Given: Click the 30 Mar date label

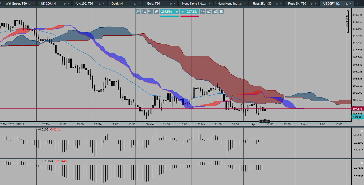Looking at the screenshot, I should pyautogui.click(x=150, y=124).
